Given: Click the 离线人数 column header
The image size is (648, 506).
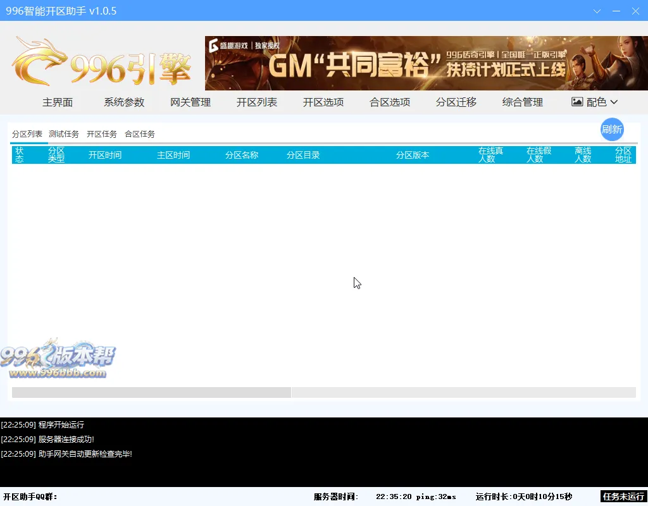Looking at the screenshot, I should tap(583, 155).
